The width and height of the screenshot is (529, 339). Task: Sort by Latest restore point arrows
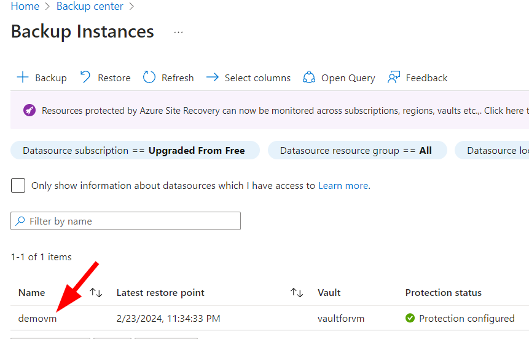pyautogui.click(x=297, y=293)
